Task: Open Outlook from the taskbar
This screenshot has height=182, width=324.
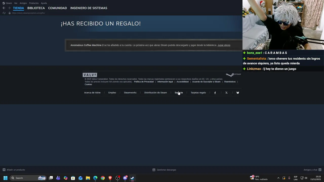Action: click(80, 178)
